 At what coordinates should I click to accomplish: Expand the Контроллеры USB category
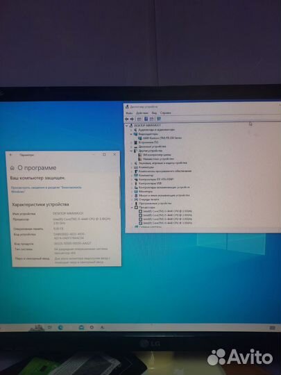pos(131,183)
